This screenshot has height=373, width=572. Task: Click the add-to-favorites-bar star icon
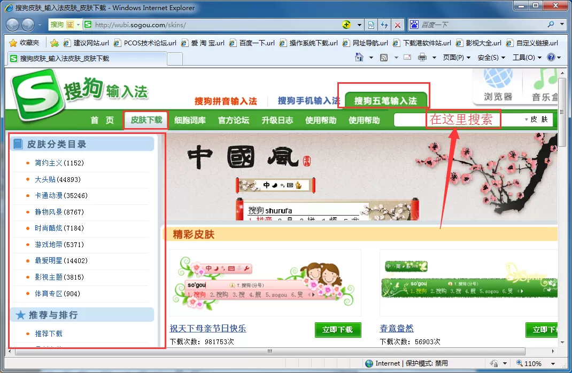click(55, 43)
